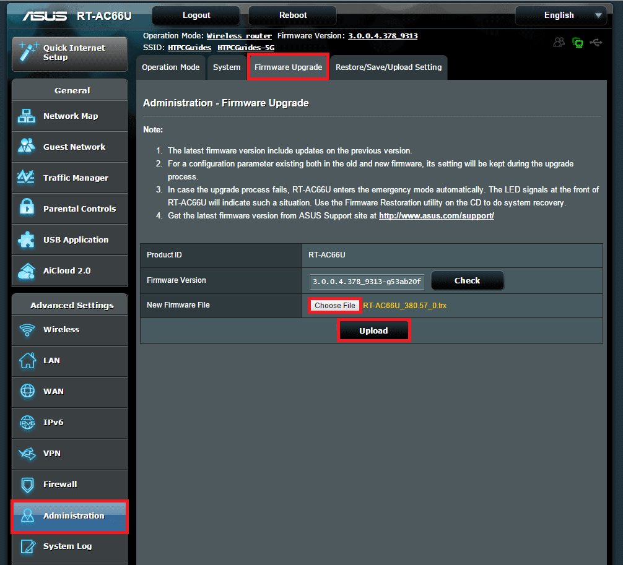Click the Wireless signal icon
The image size is (623, 565).
tap(27, 330)
